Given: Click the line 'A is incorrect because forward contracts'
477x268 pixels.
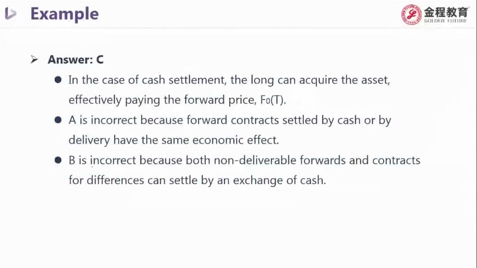Looking at the screenshot, I should 230,121.
